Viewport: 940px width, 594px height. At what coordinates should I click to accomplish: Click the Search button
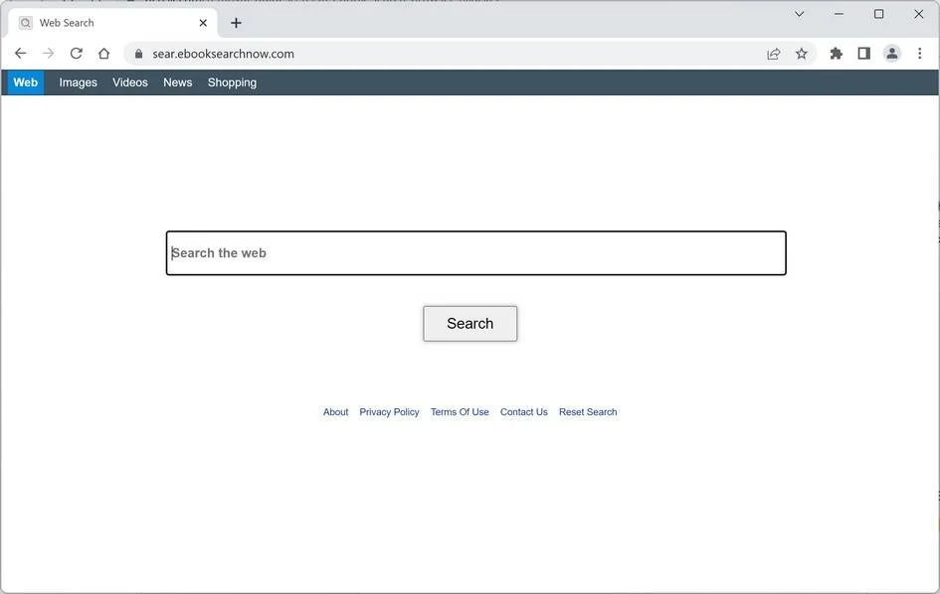pos(470,324)
